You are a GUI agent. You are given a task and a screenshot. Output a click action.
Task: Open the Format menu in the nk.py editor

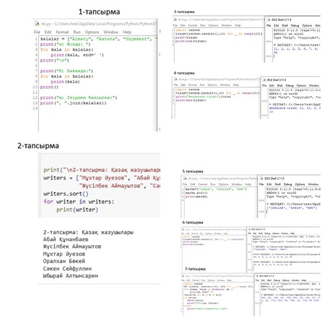(x=62, y=32)
